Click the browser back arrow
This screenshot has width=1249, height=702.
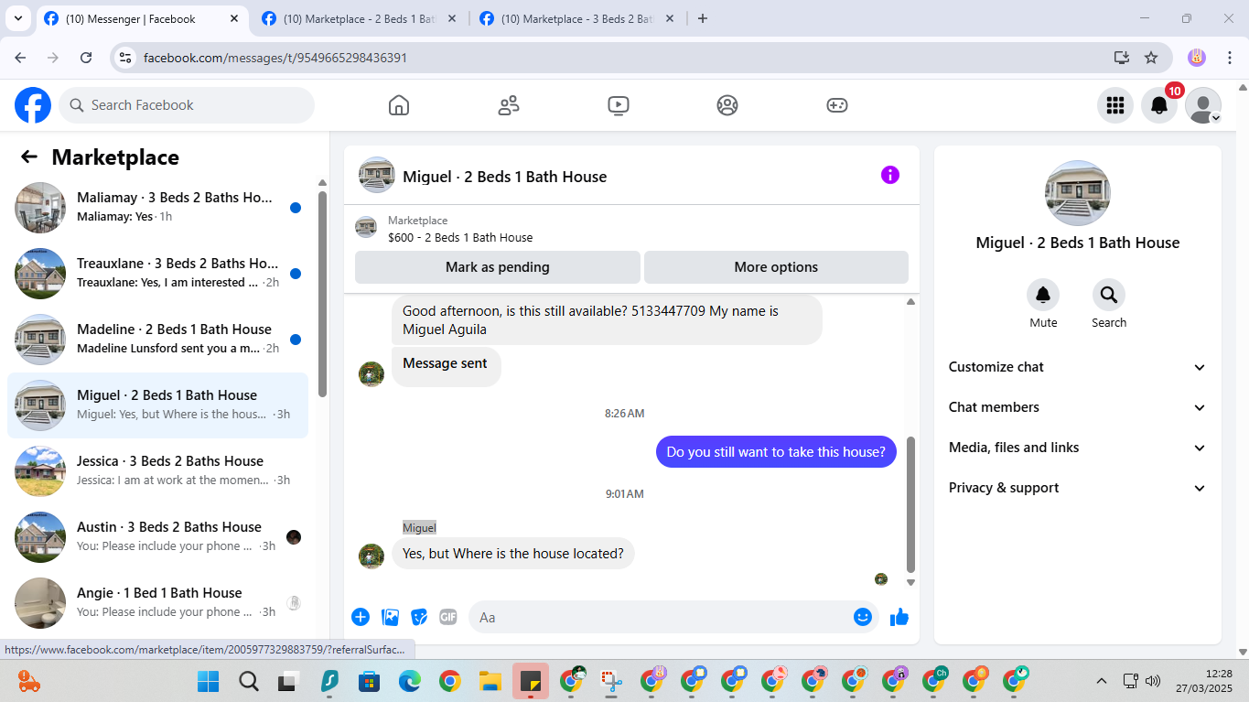(x=20, y=58)
